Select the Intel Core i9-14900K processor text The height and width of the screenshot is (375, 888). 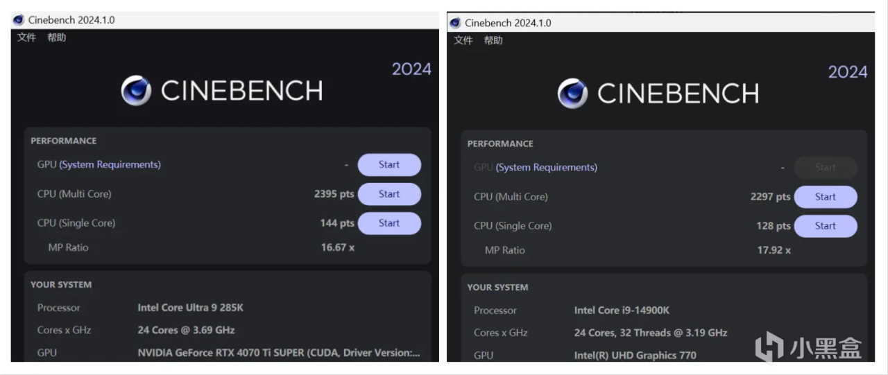[x=622, y=311]
